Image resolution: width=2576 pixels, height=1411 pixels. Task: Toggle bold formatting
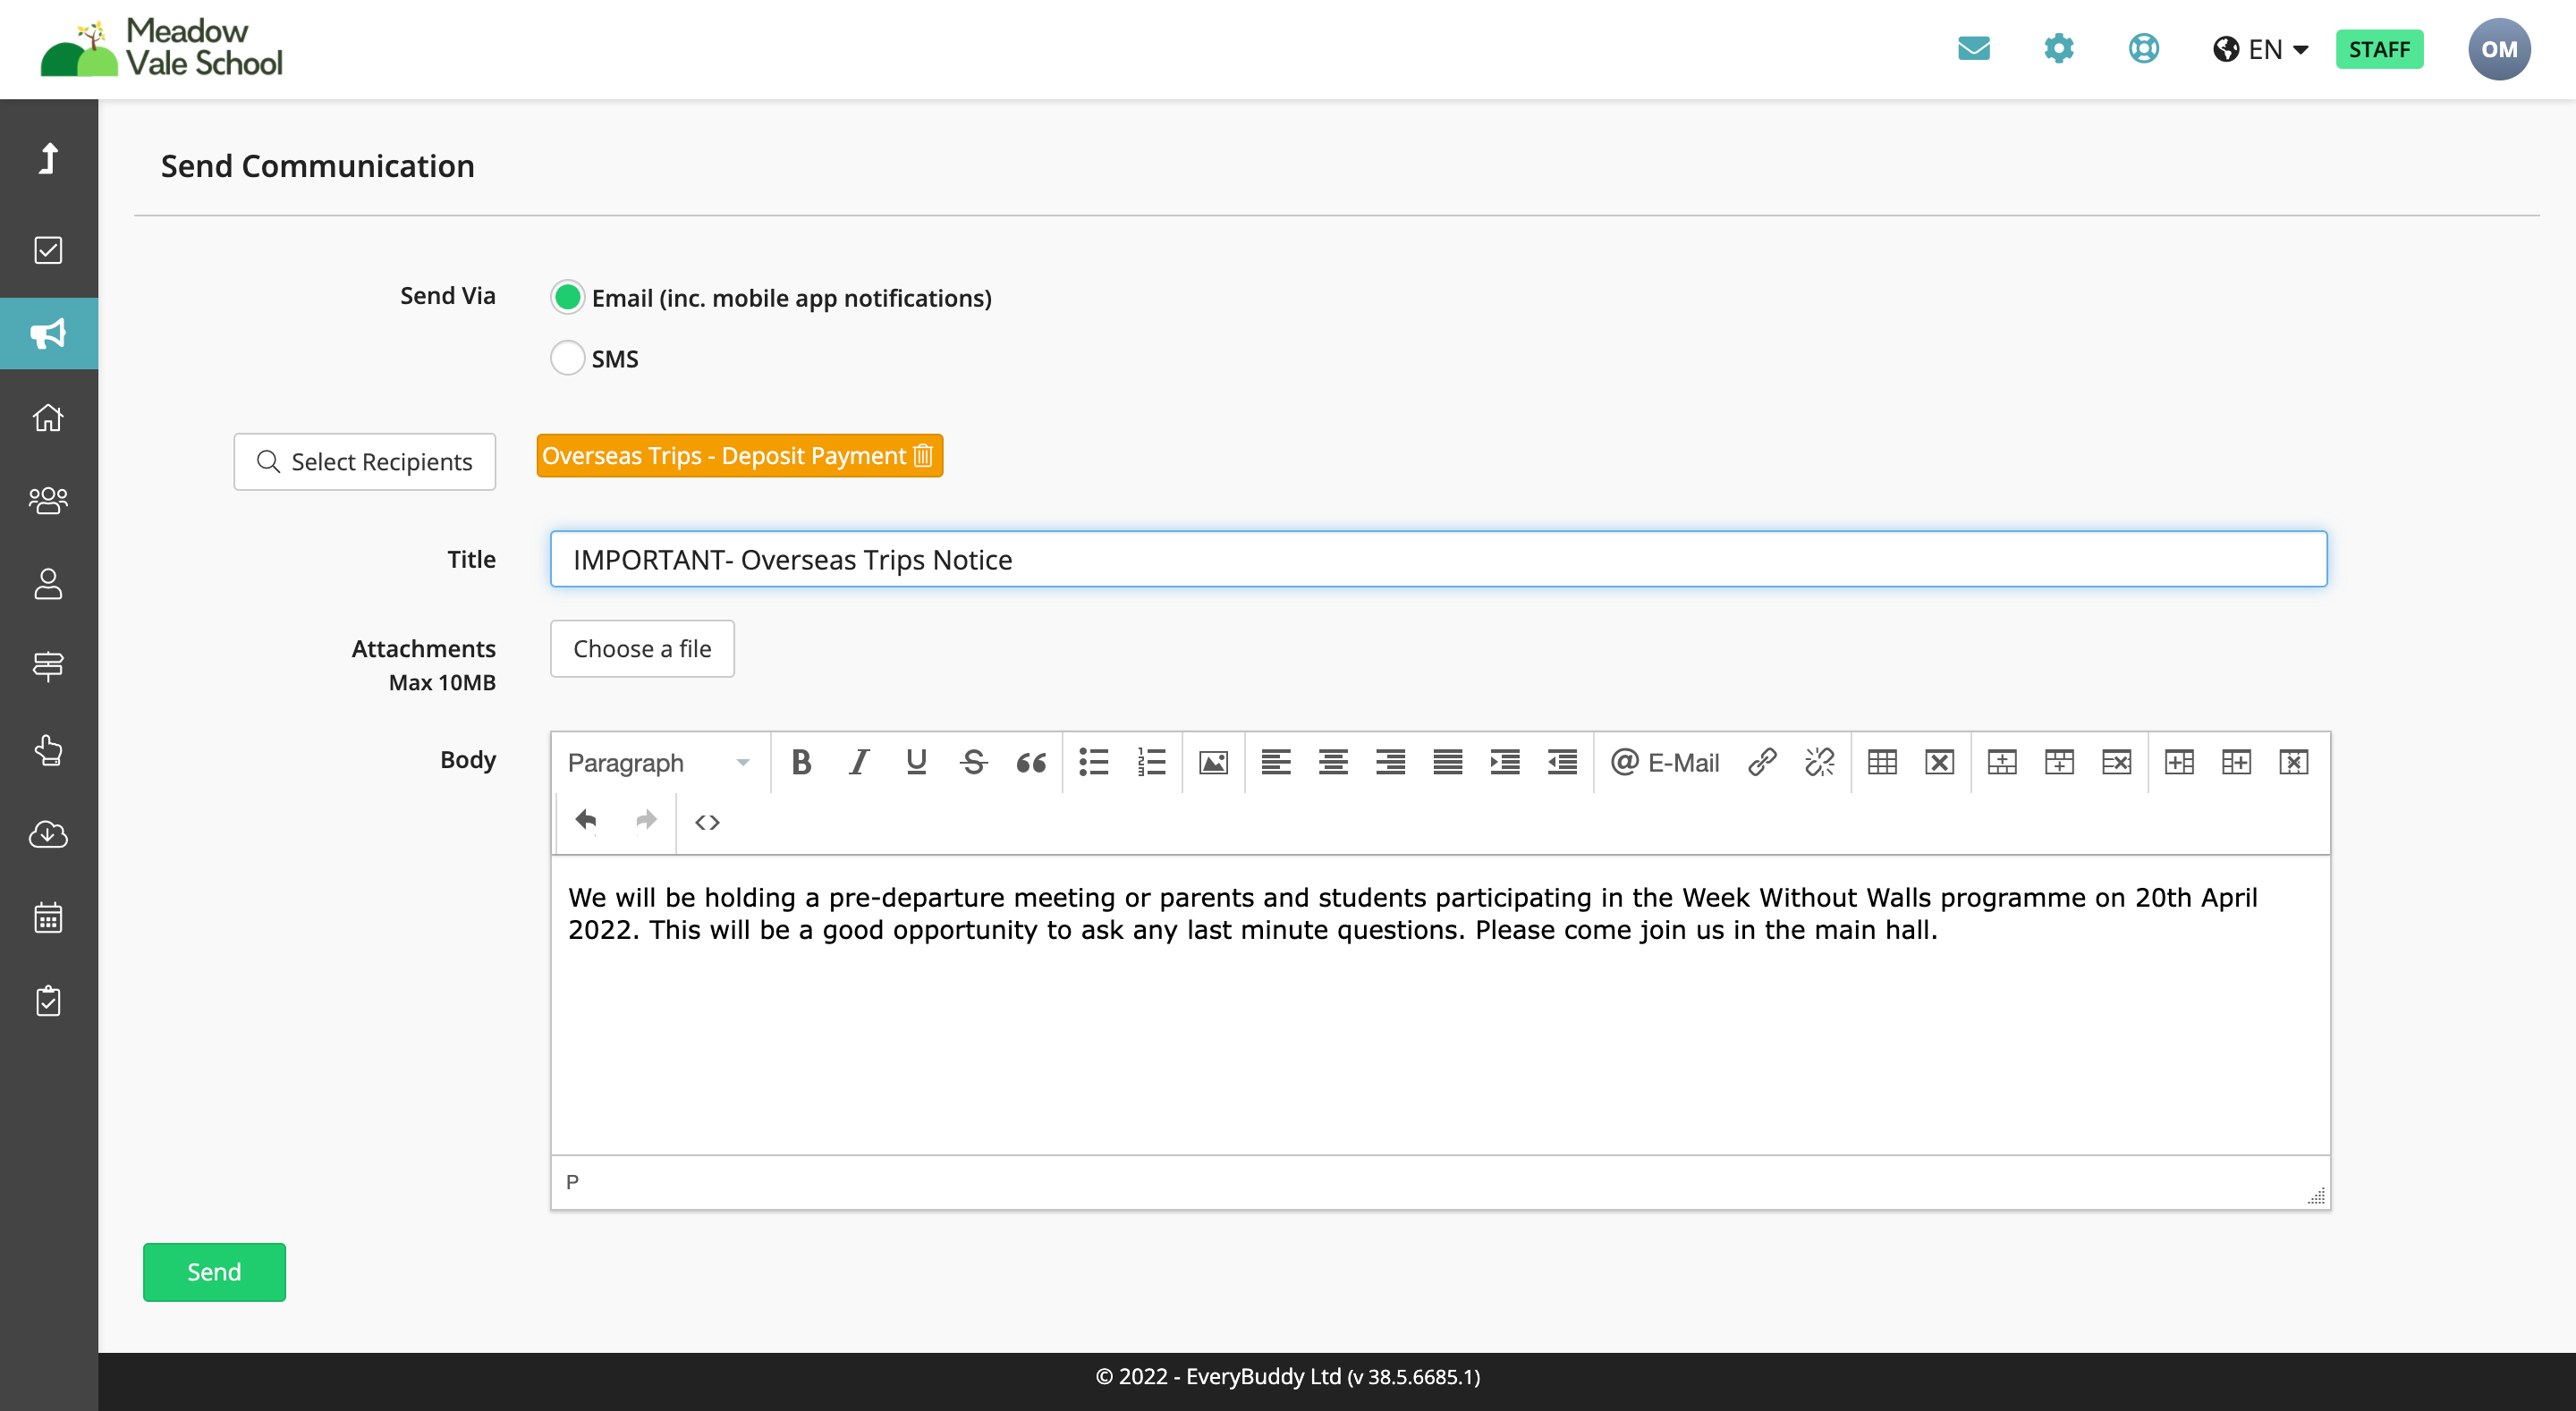click(x=801, y=763)
